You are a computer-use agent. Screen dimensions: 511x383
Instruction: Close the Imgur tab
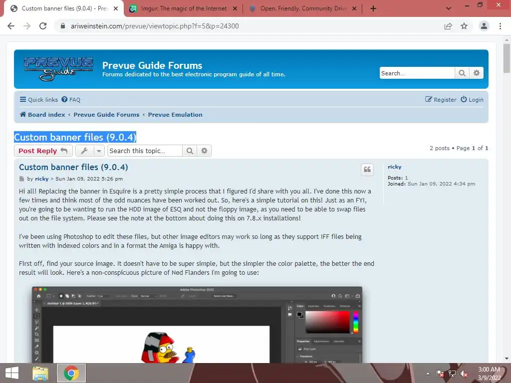pos(235,9)
